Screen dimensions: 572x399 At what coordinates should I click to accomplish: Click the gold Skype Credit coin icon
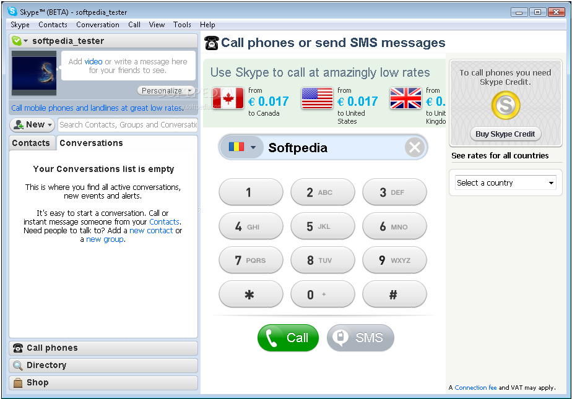[x=505, y=106]
